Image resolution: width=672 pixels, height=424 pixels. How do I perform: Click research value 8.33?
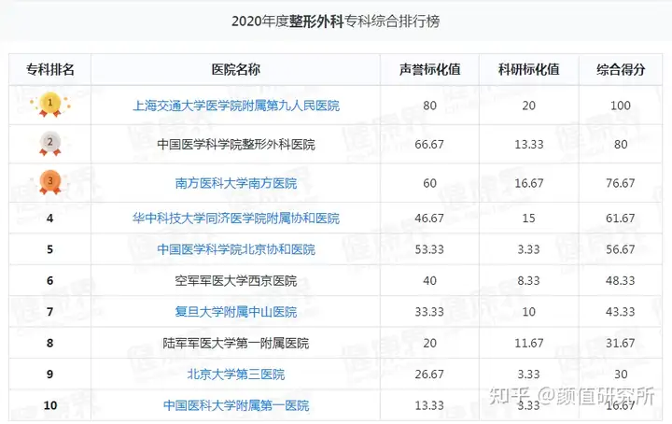click(529, 281)
